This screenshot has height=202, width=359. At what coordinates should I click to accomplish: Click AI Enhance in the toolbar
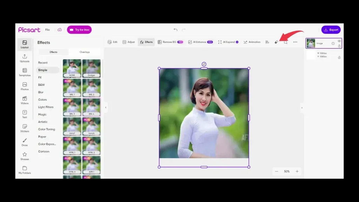tap(201, 42)
